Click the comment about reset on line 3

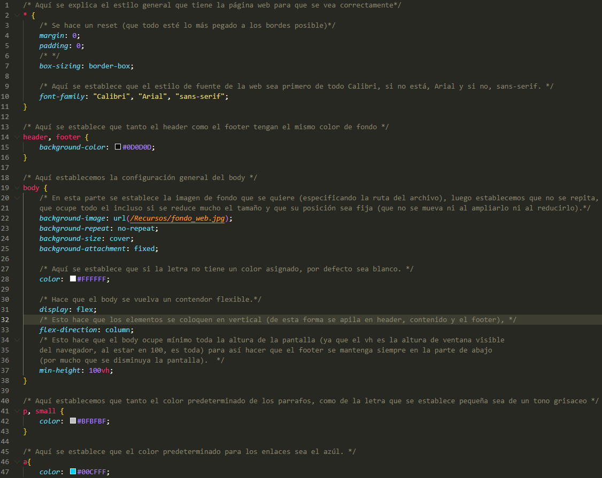pyautogui.click(x=187, y=25)
